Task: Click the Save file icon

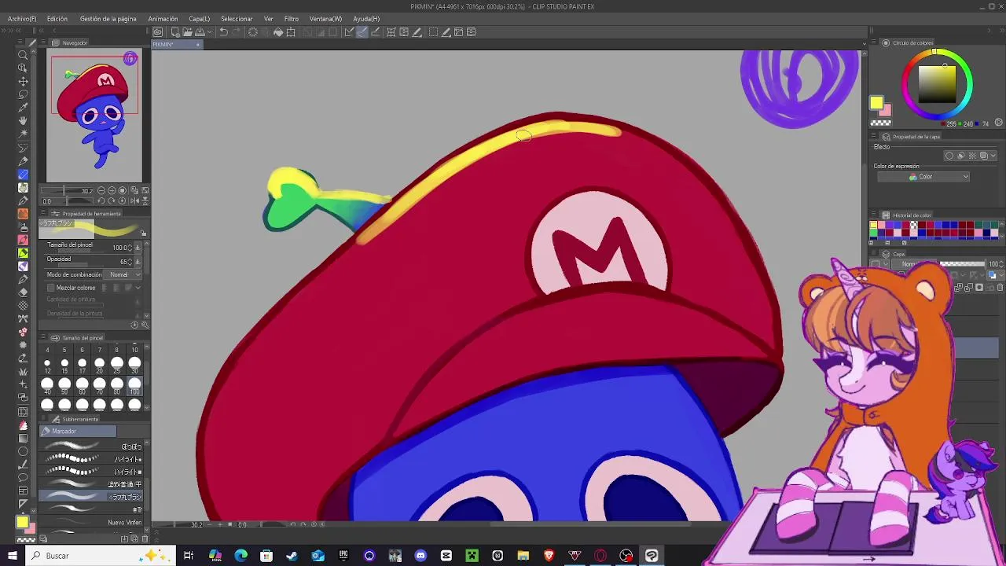Action: point(200,32)
